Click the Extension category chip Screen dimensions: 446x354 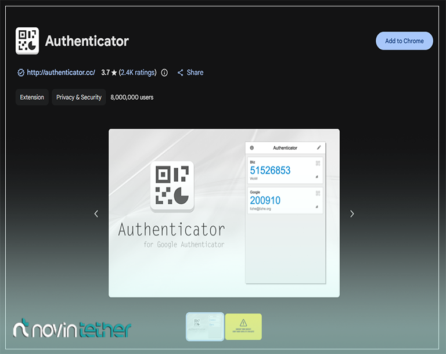click(32, 97)
